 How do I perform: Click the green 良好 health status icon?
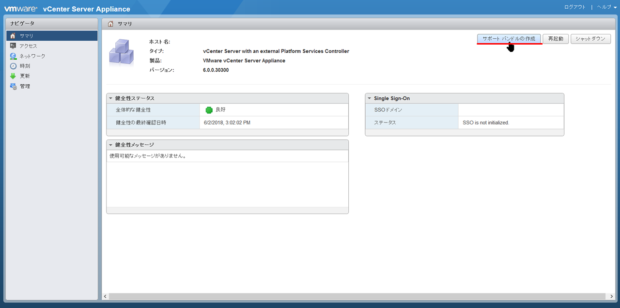(209, 110)
